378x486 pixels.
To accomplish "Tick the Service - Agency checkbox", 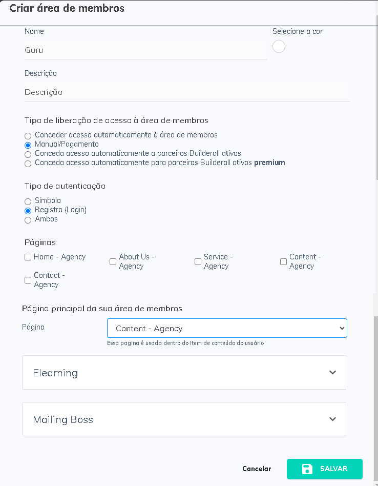I will pyautogui.click(x=198, y=262).
